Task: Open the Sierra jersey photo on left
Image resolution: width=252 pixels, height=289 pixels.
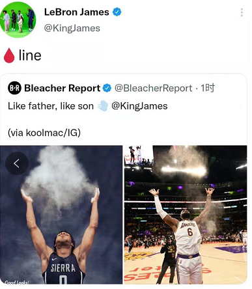Action: coord(61,215)
